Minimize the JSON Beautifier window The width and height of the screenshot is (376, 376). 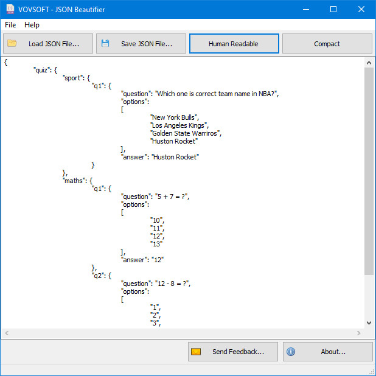click(x=306, y=9)
